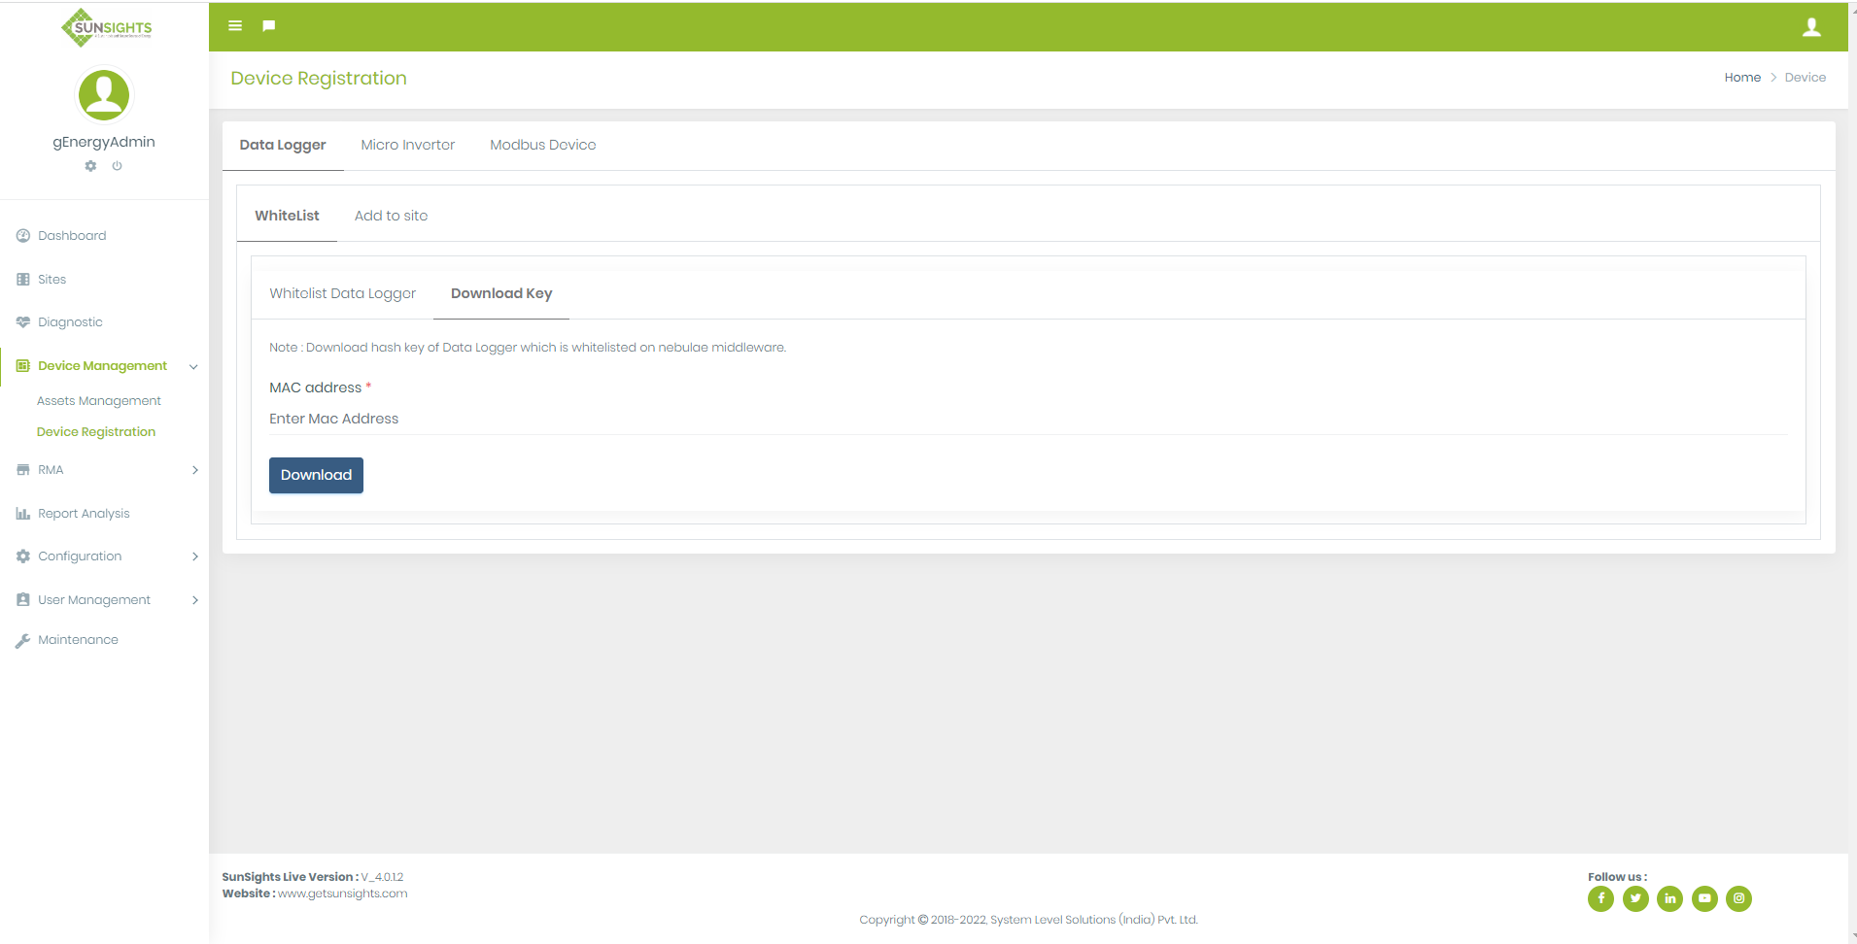Open the messages icon in the top bar

click(268, 25)
